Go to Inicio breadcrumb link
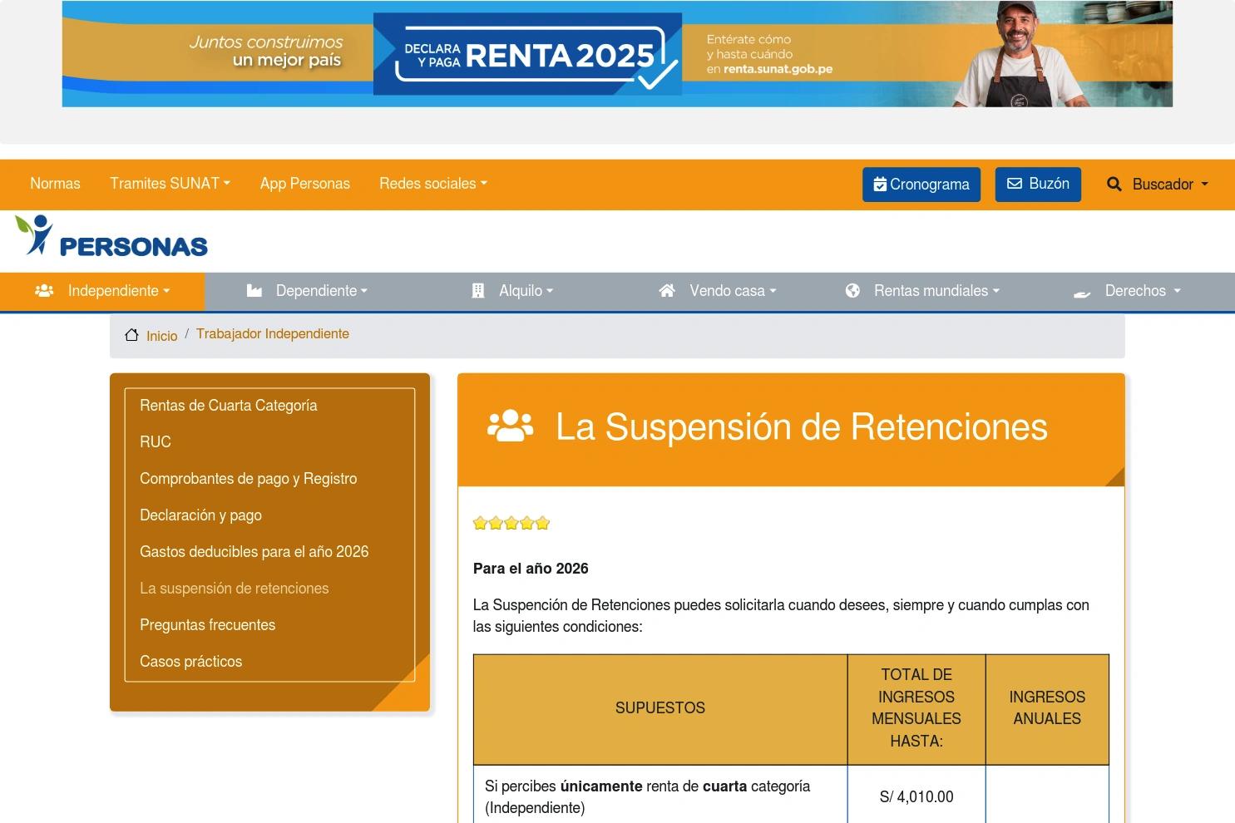This screenshot has height=823, width=1235. (x=161, y=336)
